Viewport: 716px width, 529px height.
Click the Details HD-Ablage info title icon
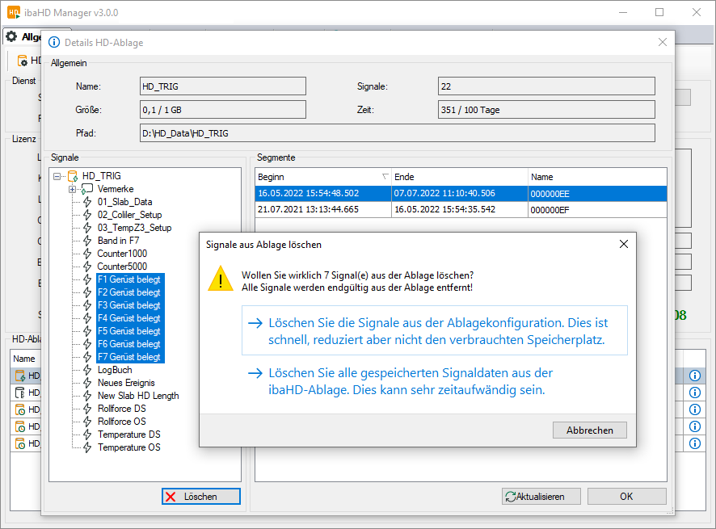click(x=54, y=42)
